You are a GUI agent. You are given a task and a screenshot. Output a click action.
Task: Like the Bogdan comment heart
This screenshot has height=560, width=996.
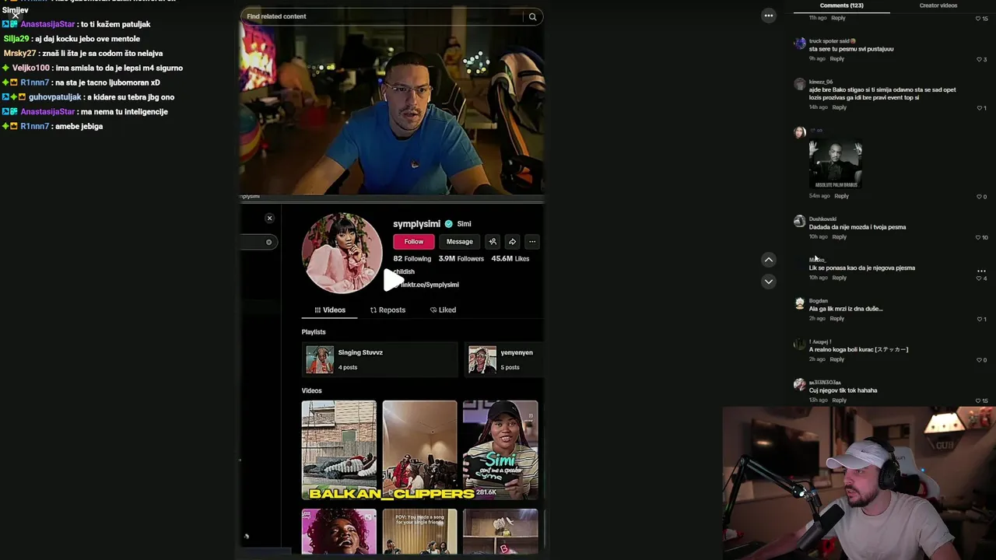coord(979,319)
